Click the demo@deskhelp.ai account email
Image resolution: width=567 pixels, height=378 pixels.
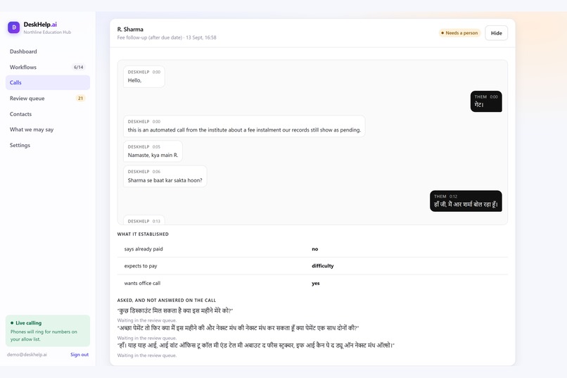(x=27, y=355)
